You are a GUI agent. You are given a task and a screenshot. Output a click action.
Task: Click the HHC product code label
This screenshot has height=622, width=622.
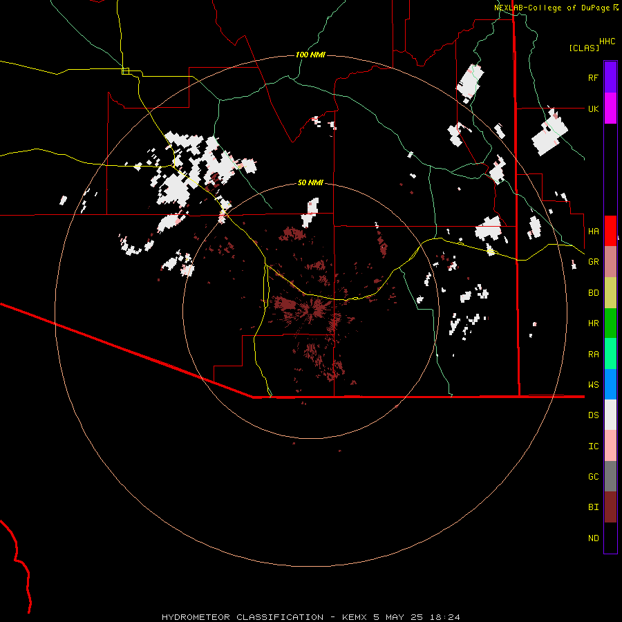click(607, 41)
